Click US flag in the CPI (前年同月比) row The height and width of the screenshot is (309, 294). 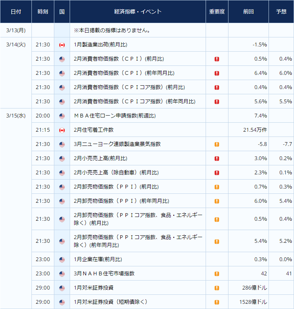pyautogui.click(x=62, y=73)
